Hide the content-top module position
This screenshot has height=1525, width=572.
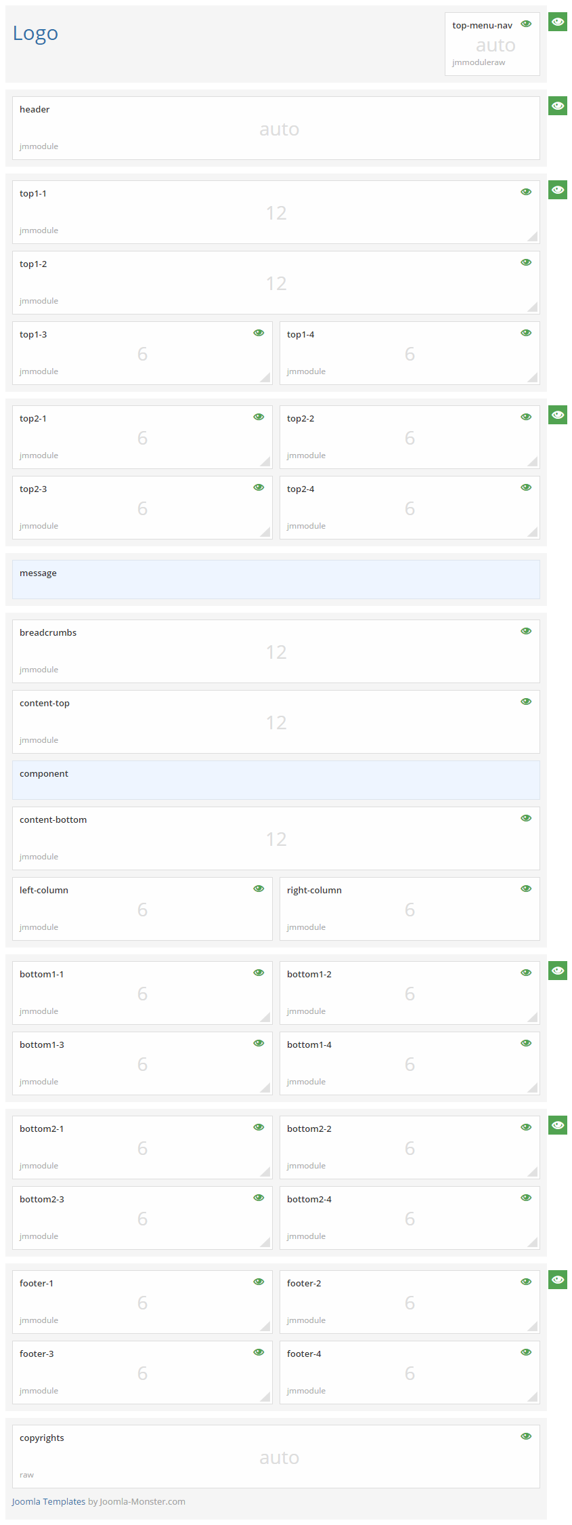point(526,701)
